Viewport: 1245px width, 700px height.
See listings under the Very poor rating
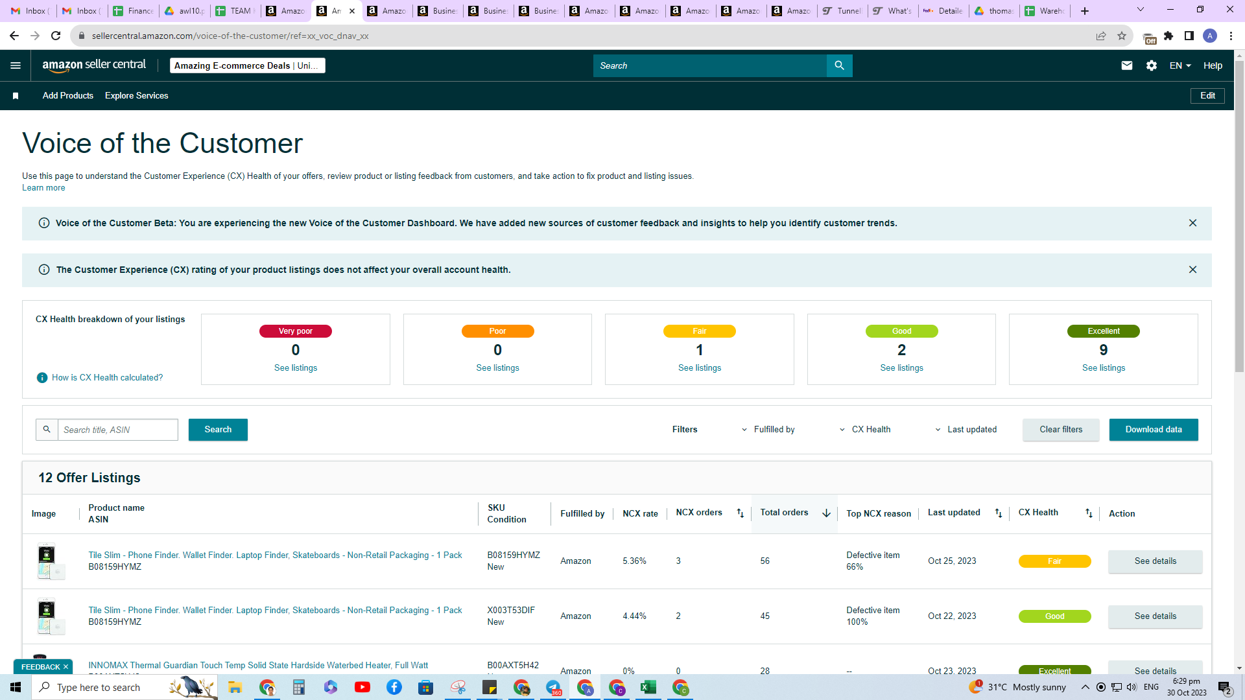[296, 368]
